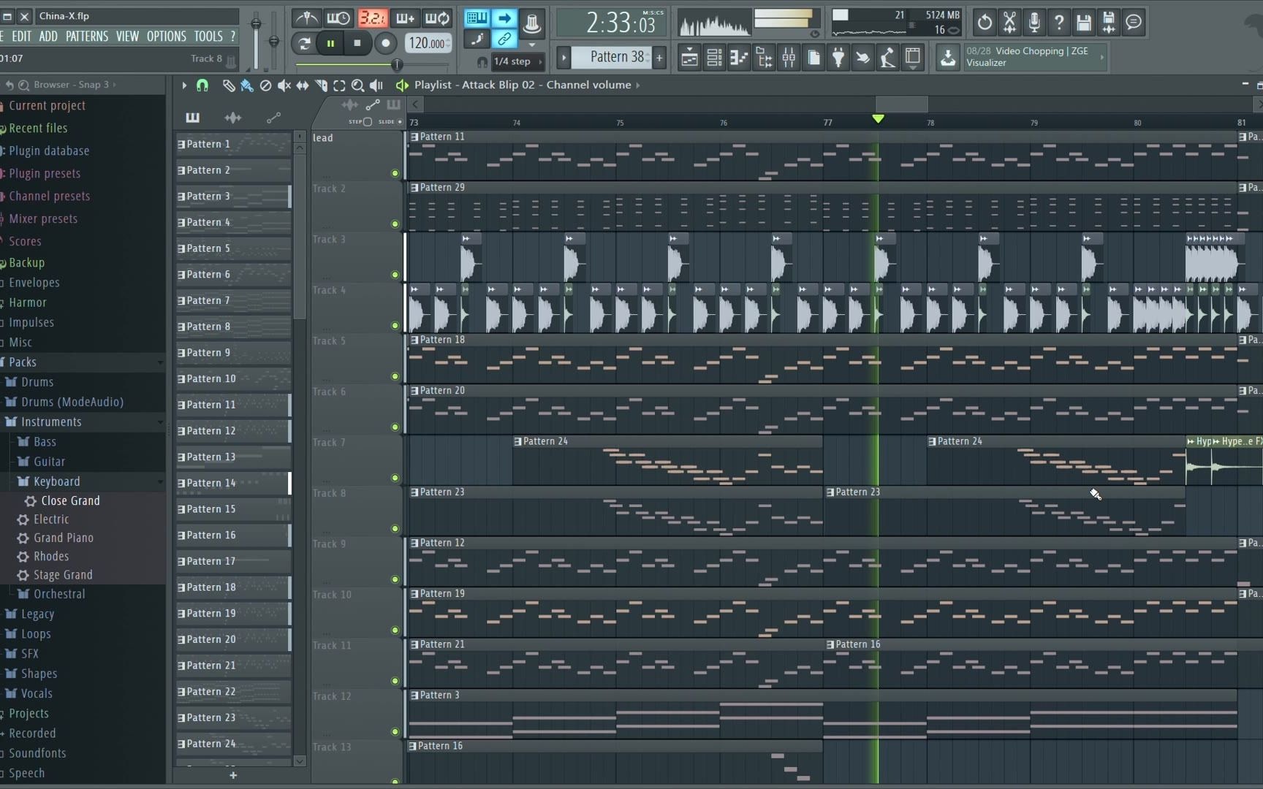Select the Delete tool in the Playlist toolbar
This screenshot has width=1263, height=789.
(x=265, y=85)
